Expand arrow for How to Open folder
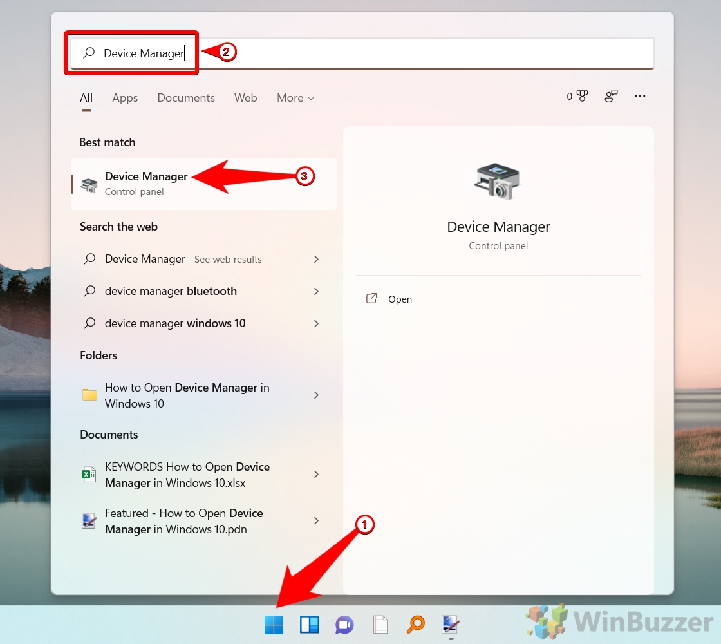 (x=316, y=395)
